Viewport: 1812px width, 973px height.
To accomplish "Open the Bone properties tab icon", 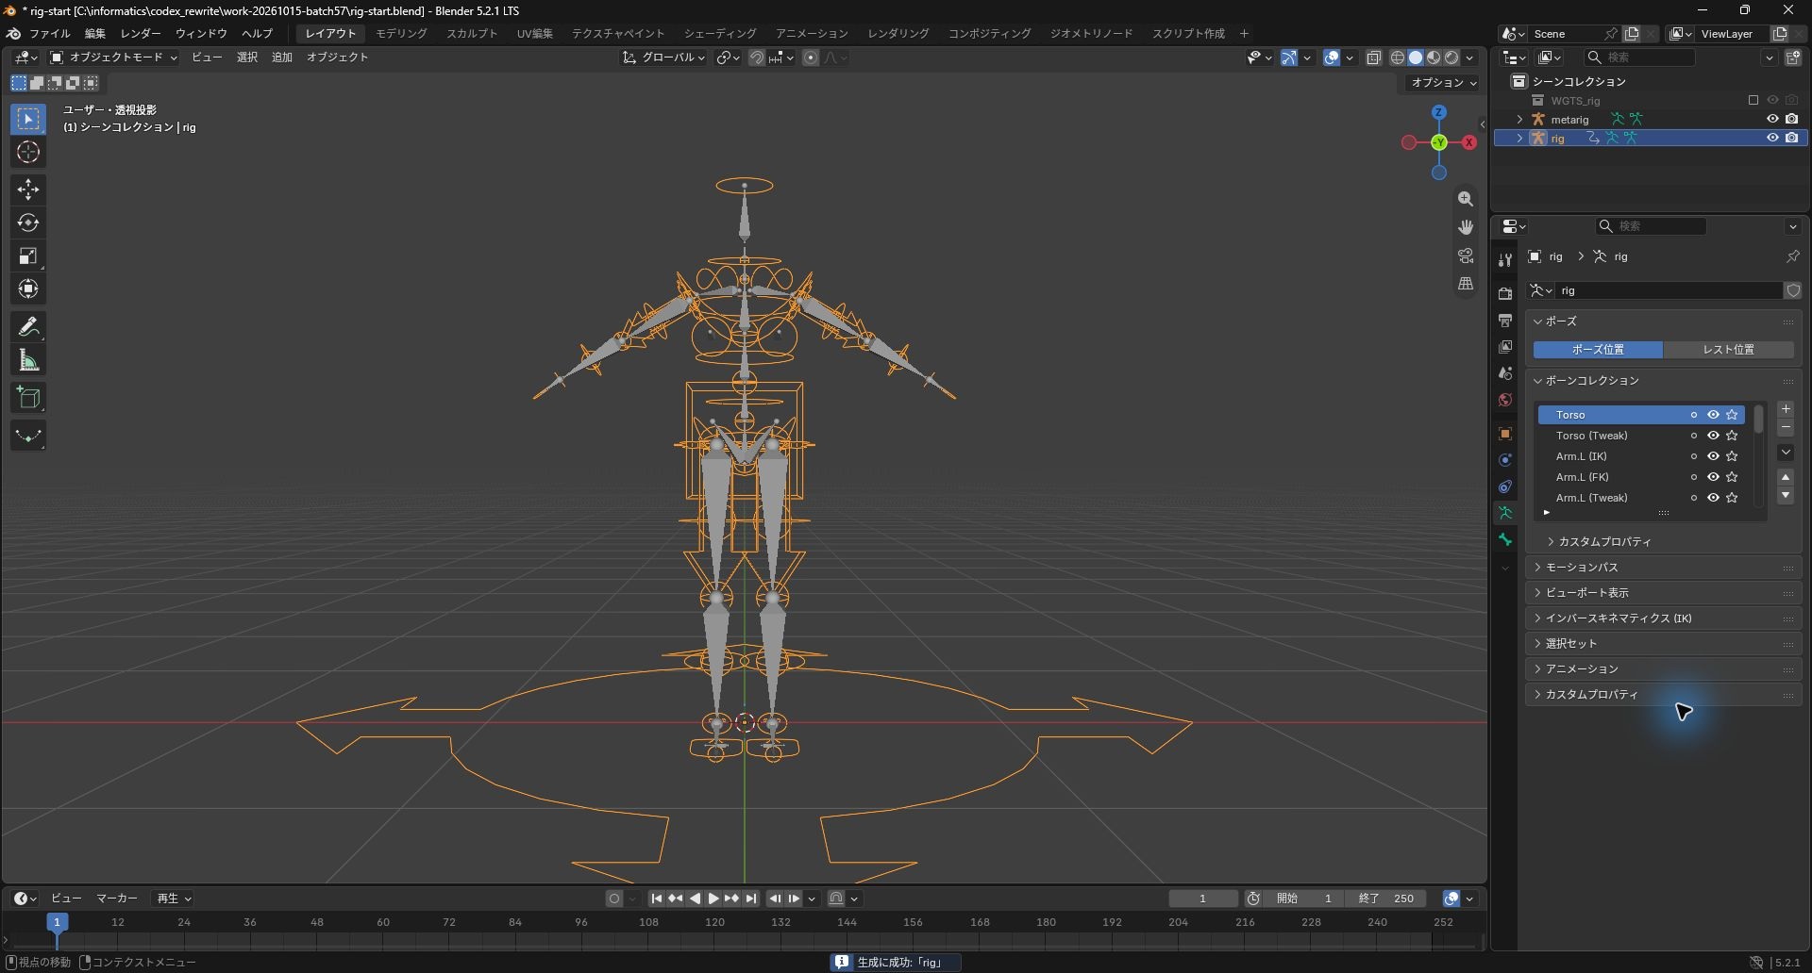I will coord(1505,539).
